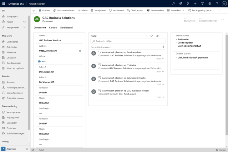Open the search magnifier in top bar
The image size is (228, 152).
pyautogui.click(x=173, y=4)
